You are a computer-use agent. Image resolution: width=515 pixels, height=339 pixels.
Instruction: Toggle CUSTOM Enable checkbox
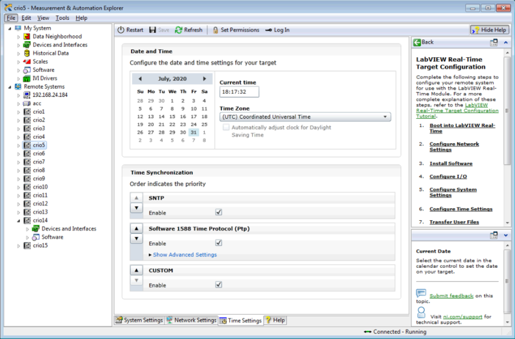(219, 284)
